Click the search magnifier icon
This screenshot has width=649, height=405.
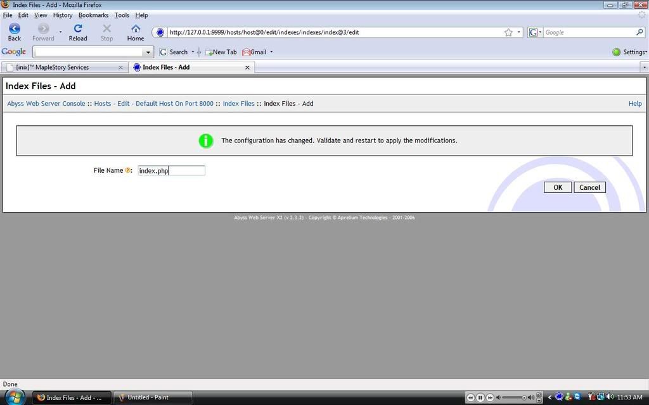pyautogui.click(x=639, y=32)
